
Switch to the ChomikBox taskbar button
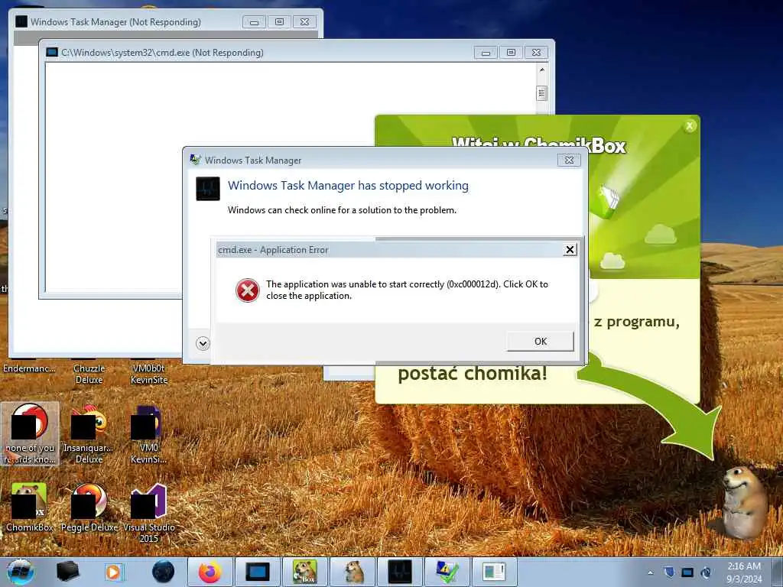click(x=304, y=572)
